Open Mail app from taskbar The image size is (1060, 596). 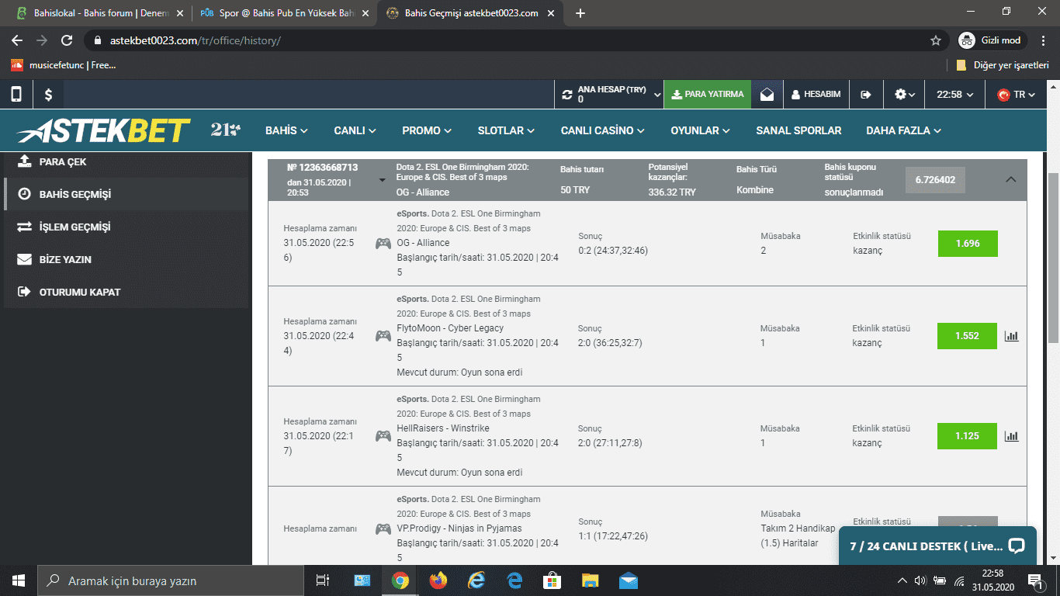coord(629,580)
